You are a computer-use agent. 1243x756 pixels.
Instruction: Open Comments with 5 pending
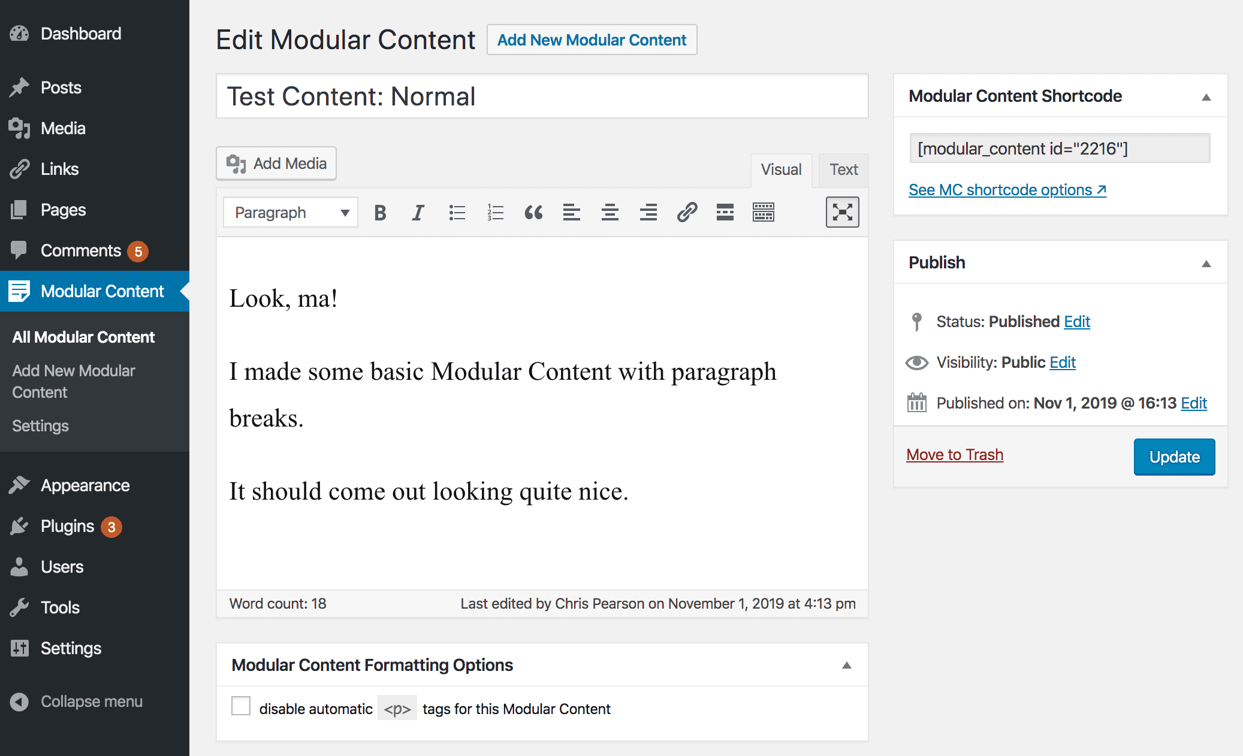click(95, 250)
